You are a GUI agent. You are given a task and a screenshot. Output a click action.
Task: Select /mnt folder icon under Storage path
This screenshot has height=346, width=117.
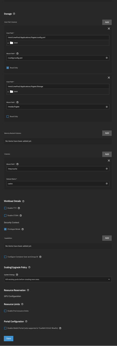(12, 92)
